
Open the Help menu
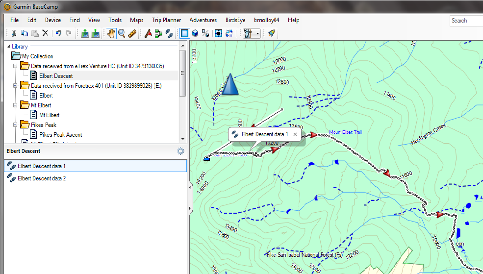[293, 20]
